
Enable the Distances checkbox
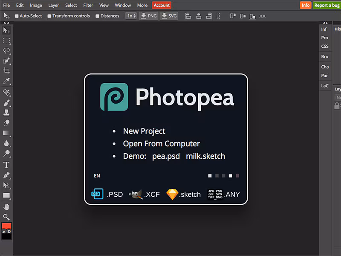tap(98, 16)
